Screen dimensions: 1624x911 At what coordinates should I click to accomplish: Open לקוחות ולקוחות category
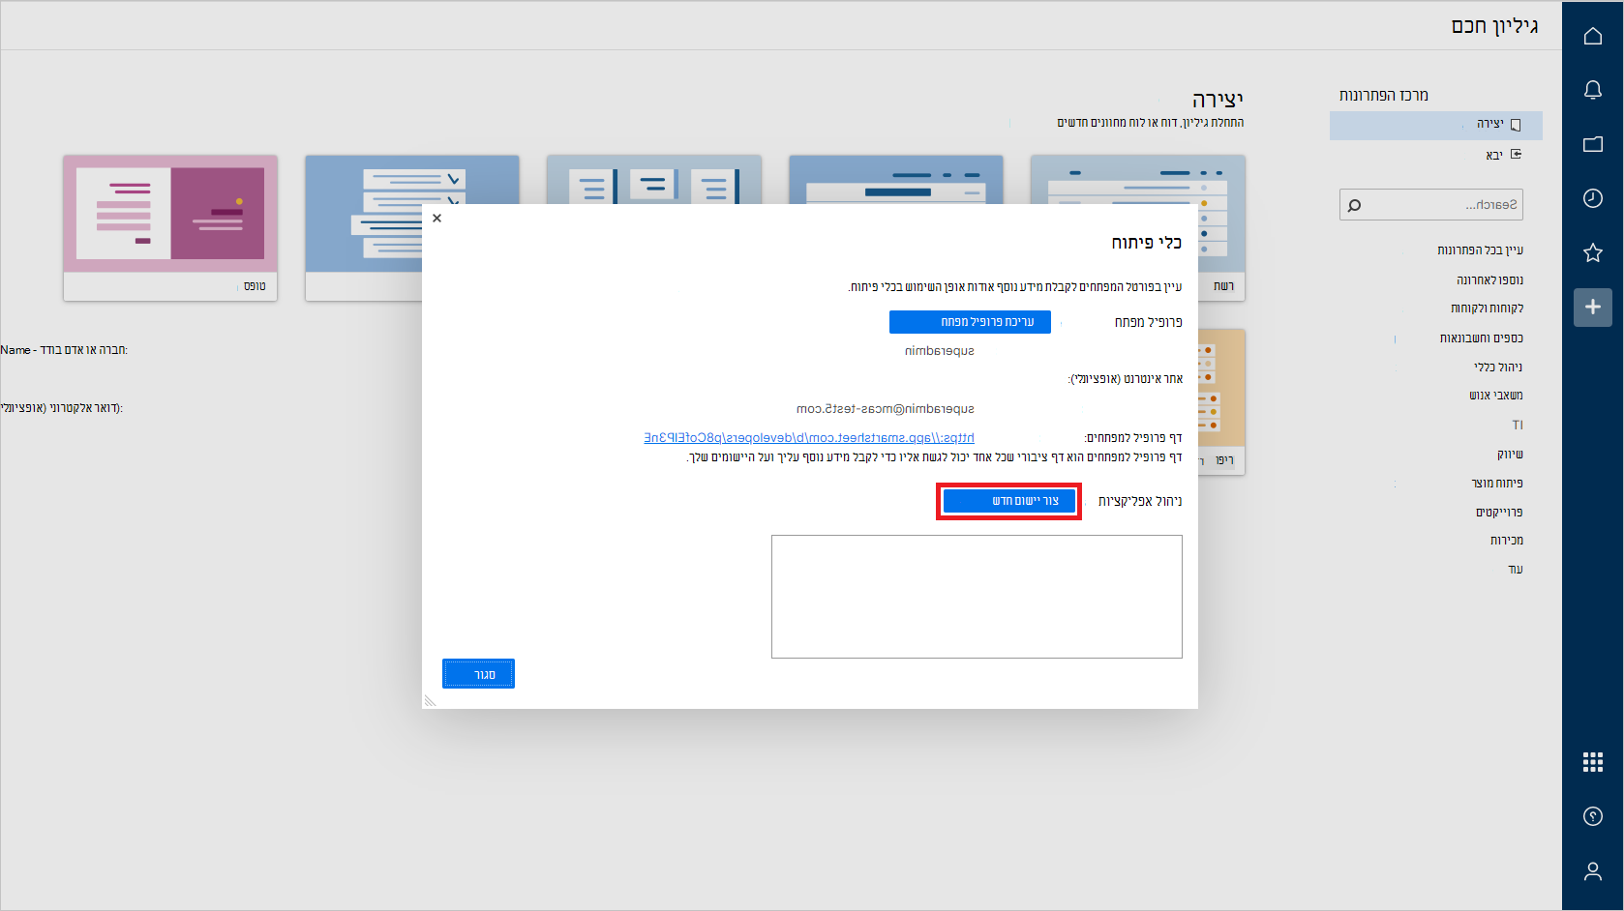(x=1487, y=309)
